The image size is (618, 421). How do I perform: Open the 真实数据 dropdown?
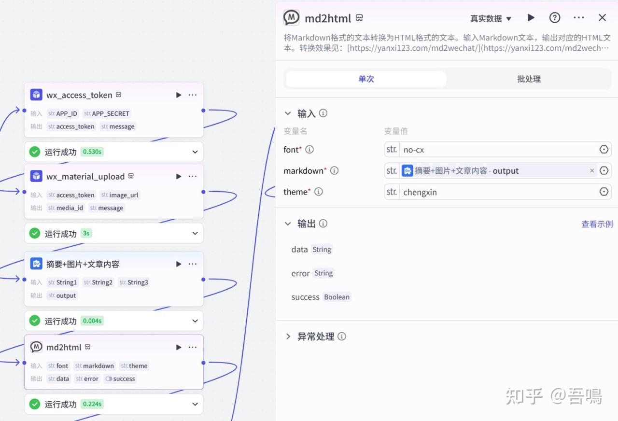tap(491, 19)
